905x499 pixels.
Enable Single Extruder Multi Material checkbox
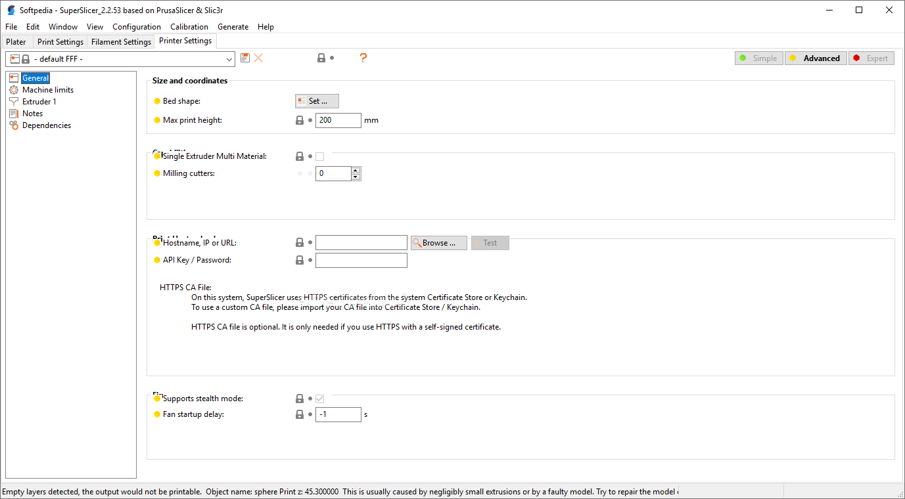tap(320, 156)
